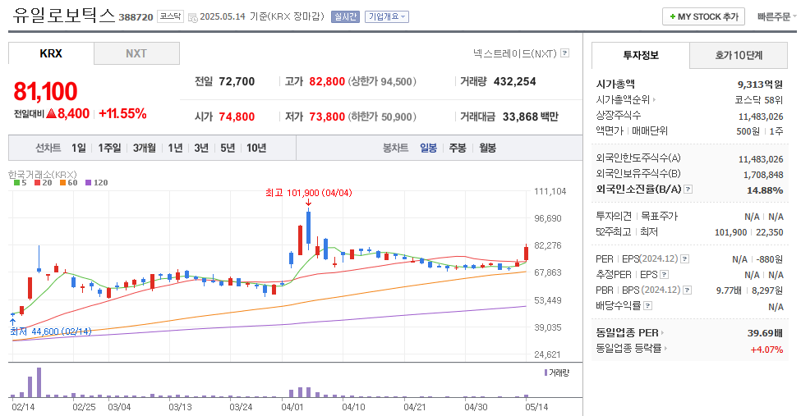Select the 1주일 line chart period
This screenshot has height=416, width=801.
110,148
